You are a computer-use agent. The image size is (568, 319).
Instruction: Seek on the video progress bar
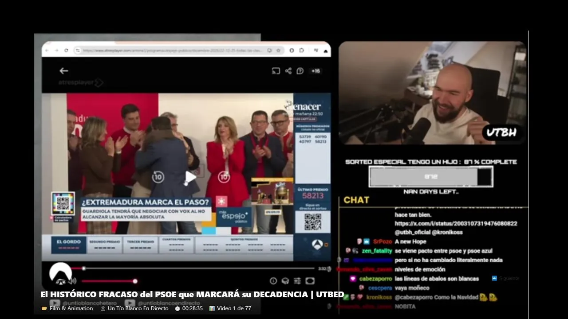[193, 268]
